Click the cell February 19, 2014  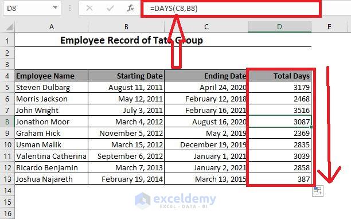click(x=126, y=179)
